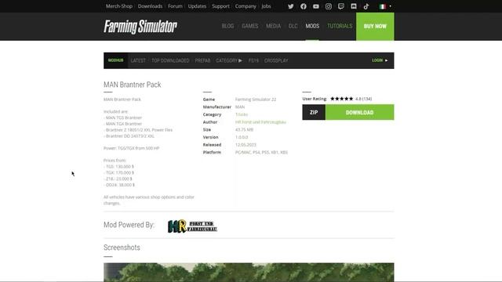Switch to the Crossplay tab

point(276,60)
